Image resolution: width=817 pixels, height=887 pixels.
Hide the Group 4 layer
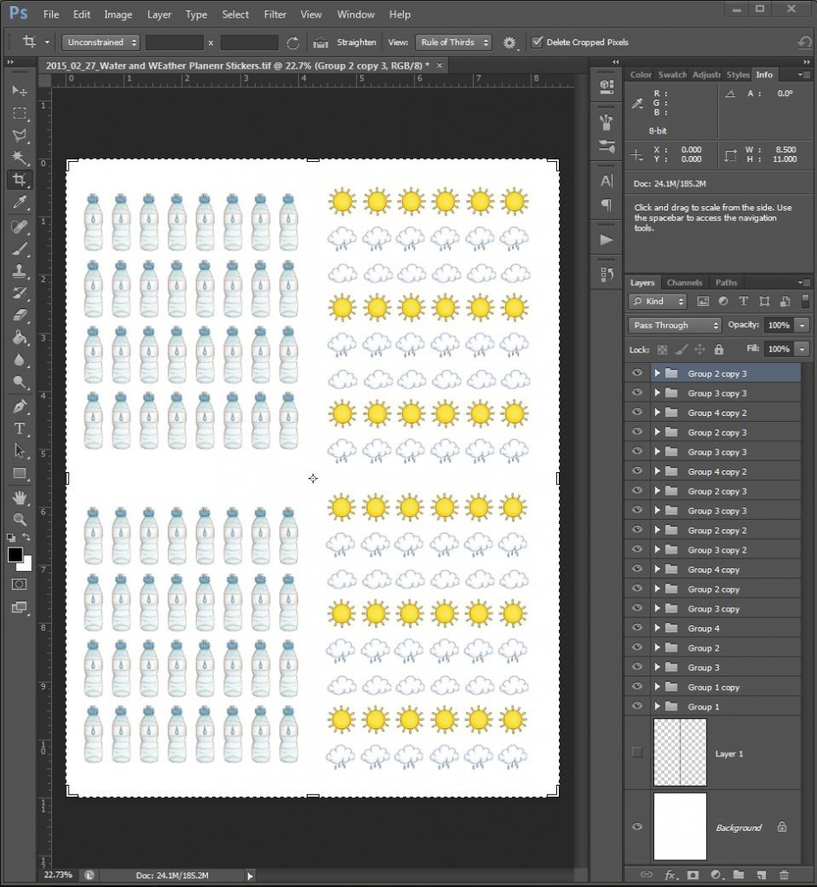(x=637, y=627)
